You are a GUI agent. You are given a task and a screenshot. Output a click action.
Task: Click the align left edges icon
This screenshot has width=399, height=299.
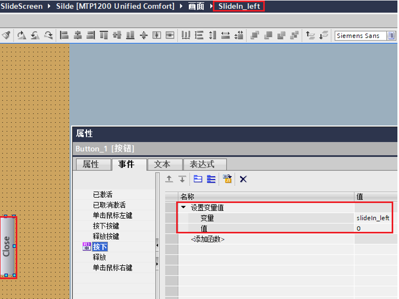point(64,35)
